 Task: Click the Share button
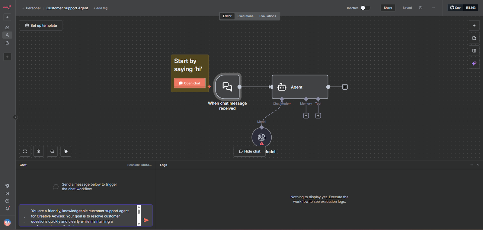(388, 8)
